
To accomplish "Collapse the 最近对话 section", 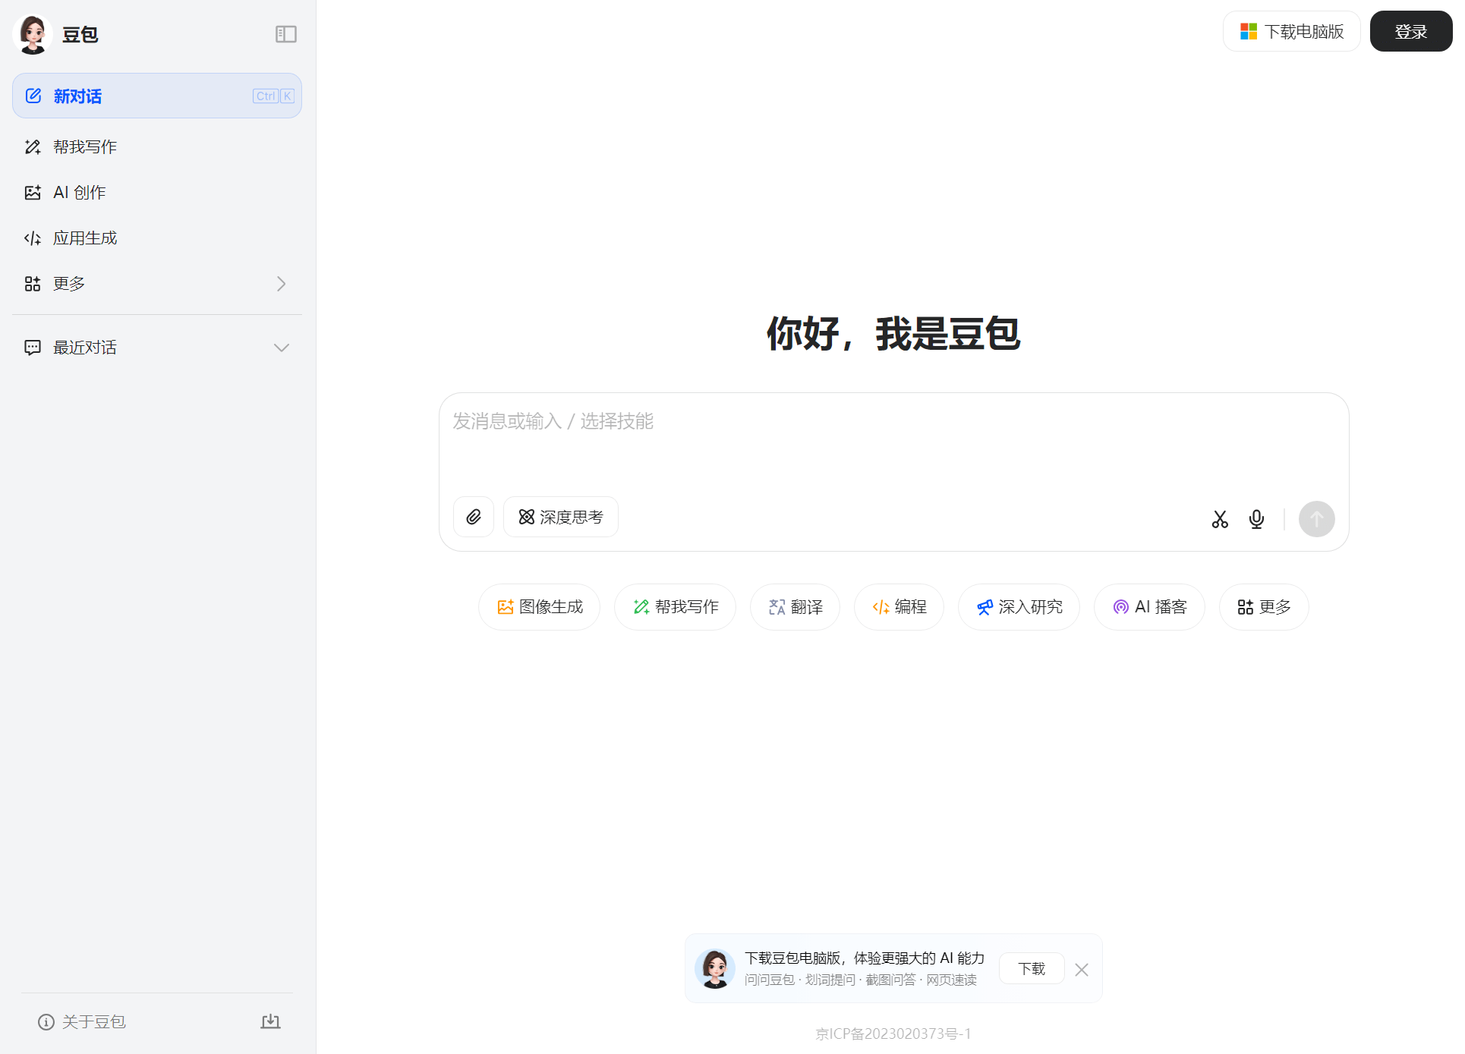I will click(x=282, y=347).
